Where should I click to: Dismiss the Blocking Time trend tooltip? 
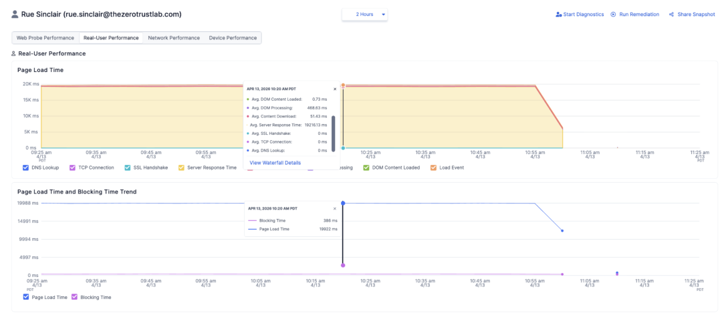(335, 208)
